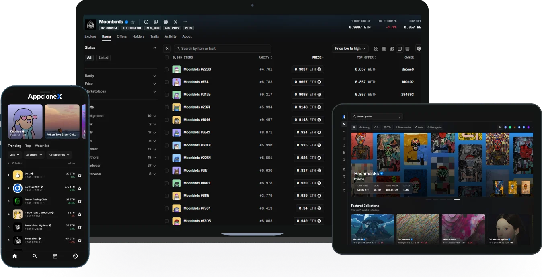Check the Moonbirds #6513 row checkbox
The width and height of the screenshot is (542, 277).
167,133
